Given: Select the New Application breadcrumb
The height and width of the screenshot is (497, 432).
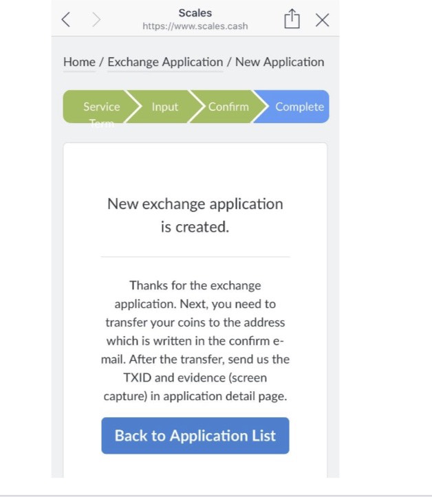Looking at the screenshot, I should (280, 62).
